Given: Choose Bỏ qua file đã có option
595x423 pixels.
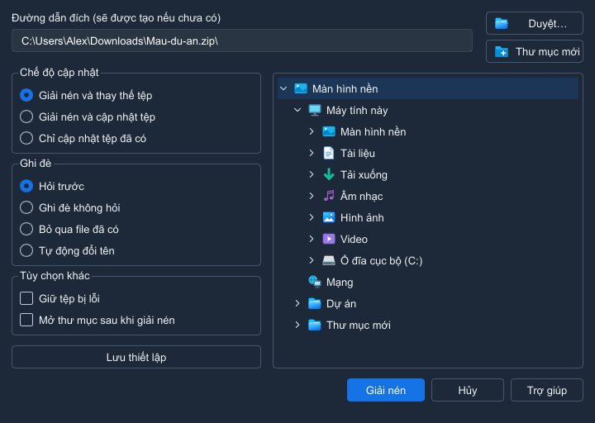Looking at the screenshot, I should point(26,229).
